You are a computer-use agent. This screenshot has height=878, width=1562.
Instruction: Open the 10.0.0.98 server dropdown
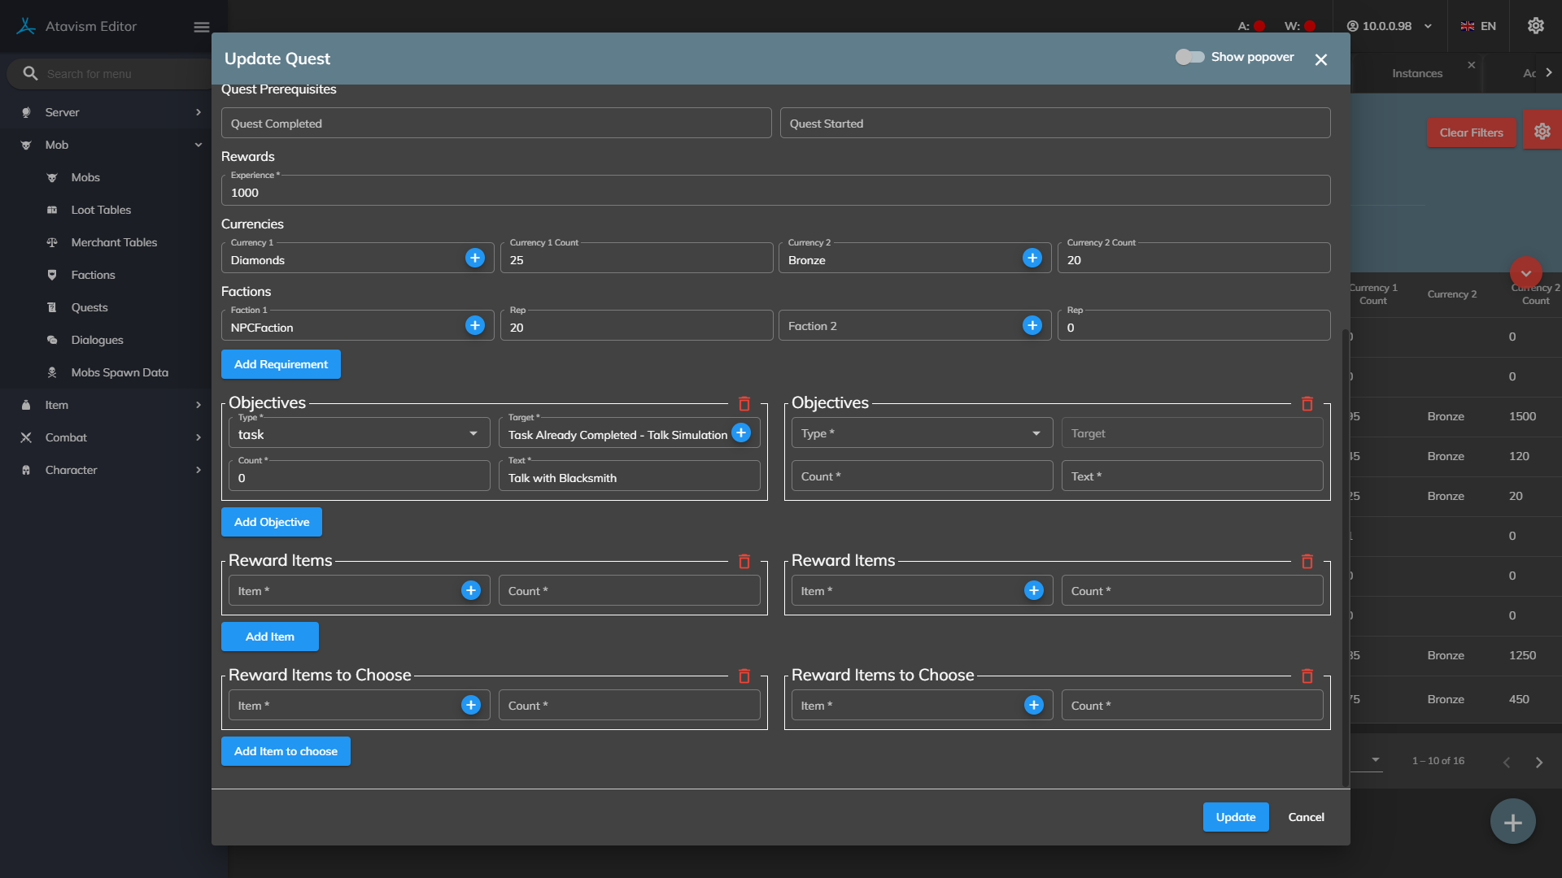[1389, 26]
